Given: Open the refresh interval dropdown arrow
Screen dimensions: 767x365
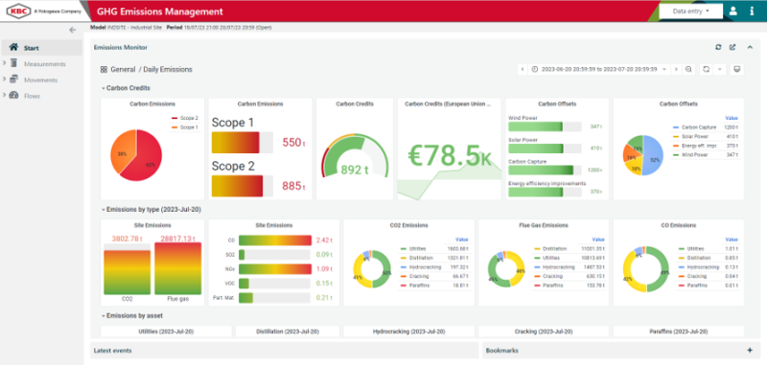Looking at the screenshot, I should (x=720, y=69).
